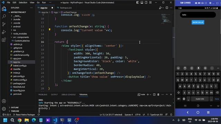Screen dimensions: 221x124
Task: Click the code minimap preview in the editor
Action: pyautogui.click(x=166, y=19)
